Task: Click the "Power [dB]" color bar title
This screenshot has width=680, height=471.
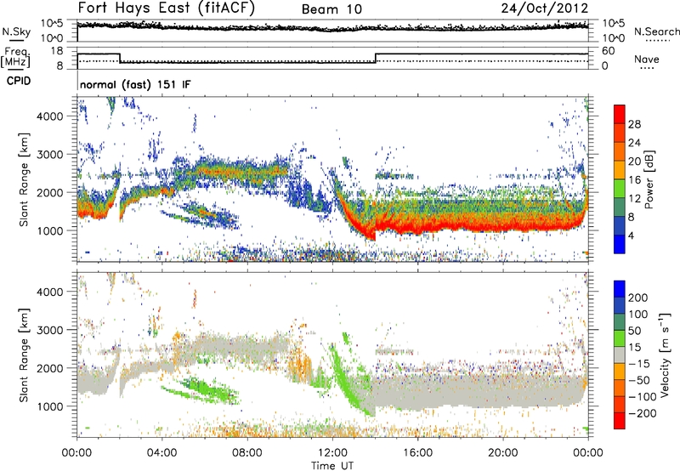Action: coord(649,179)
